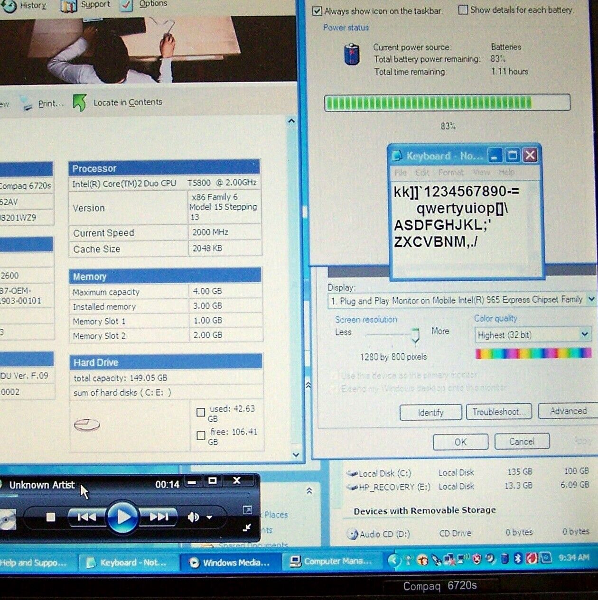Switch to Windows Media Player taskbar button
Viewport: 598px width, 600px height.
pyautogui.click(x=231, y=563)
